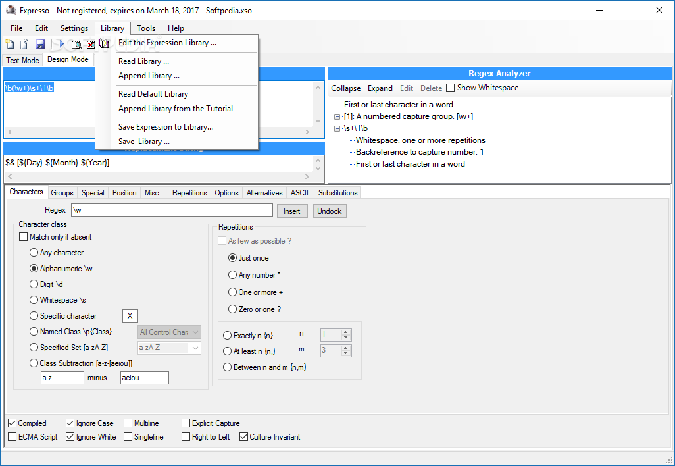Select Append Library from the Tutorial
Screen dimensions: 675x466
[x=176, y=109]
